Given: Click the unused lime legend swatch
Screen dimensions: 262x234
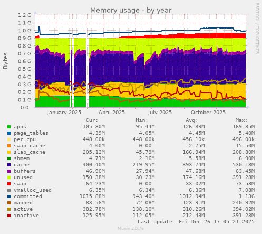Looking at the screenshot, I should 9,177.
